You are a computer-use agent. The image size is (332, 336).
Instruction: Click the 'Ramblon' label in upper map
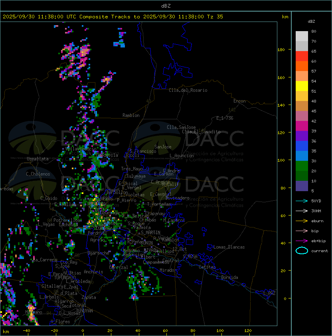click(x=131, y=115)
